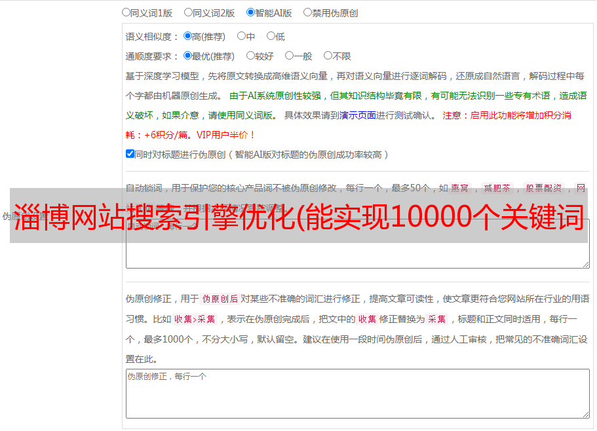Set 通顺度要求 to 不限
This screenshot has height=431, width=597.
pyautogui.click(x=328, y=56)
